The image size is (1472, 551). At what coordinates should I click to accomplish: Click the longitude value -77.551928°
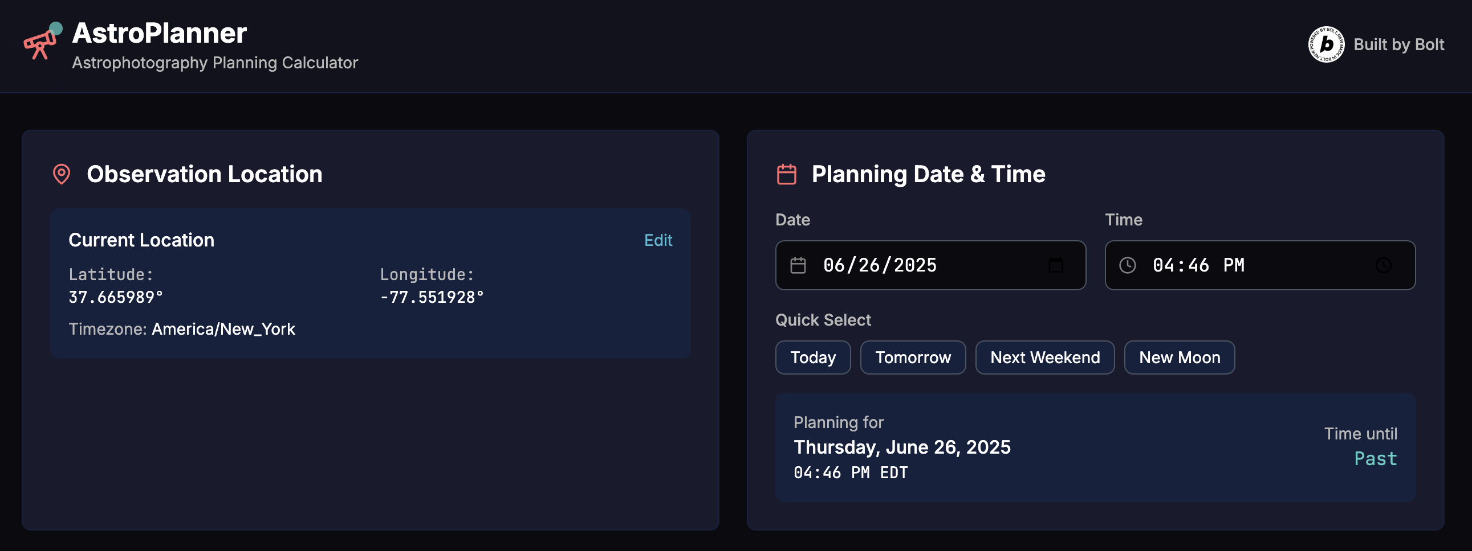(432, 297)
